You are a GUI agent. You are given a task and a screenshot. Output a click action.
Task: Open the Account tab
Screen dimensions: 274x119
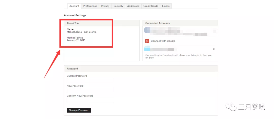pyautogui.click(x=74, y=6)
